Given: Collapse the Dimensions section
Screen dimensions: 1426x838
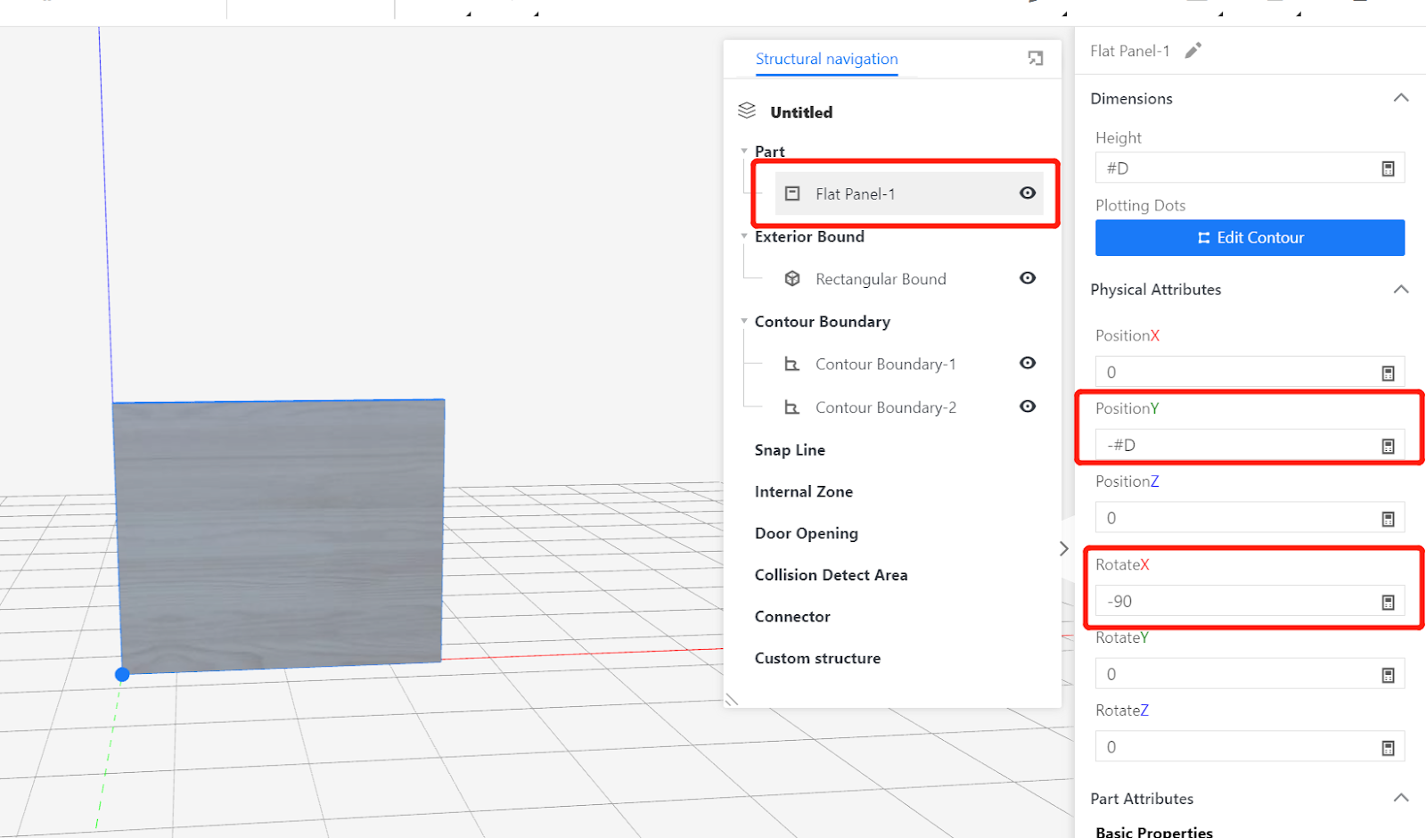Looking at the screenshot, I should 1400,98.
